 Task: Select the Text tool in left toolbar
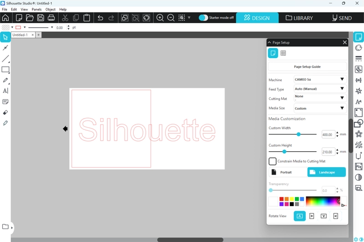pos(5,91)
